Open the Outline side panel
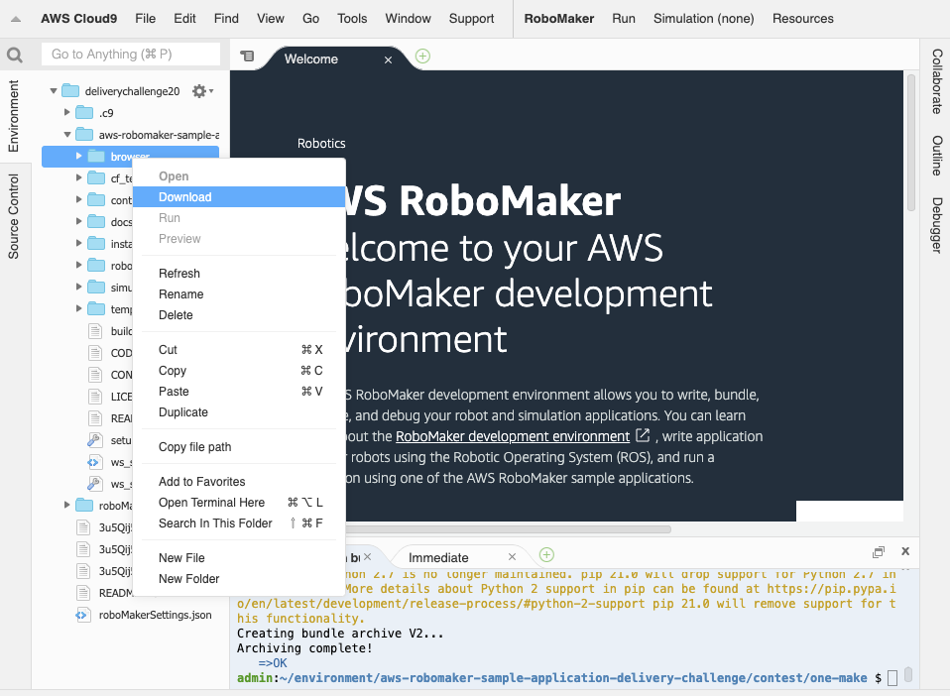This screenshot has height=696, width=950. tap(936, 155)
